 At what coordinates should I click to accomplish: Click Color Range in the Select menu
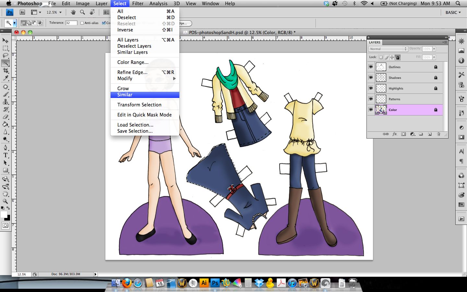coord(133,62)
